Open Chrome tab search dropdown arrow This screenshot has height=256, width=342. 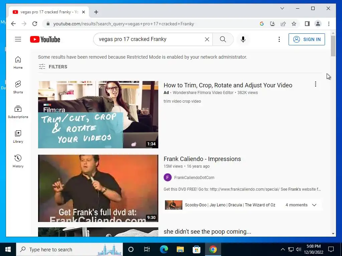coord(282,8)
